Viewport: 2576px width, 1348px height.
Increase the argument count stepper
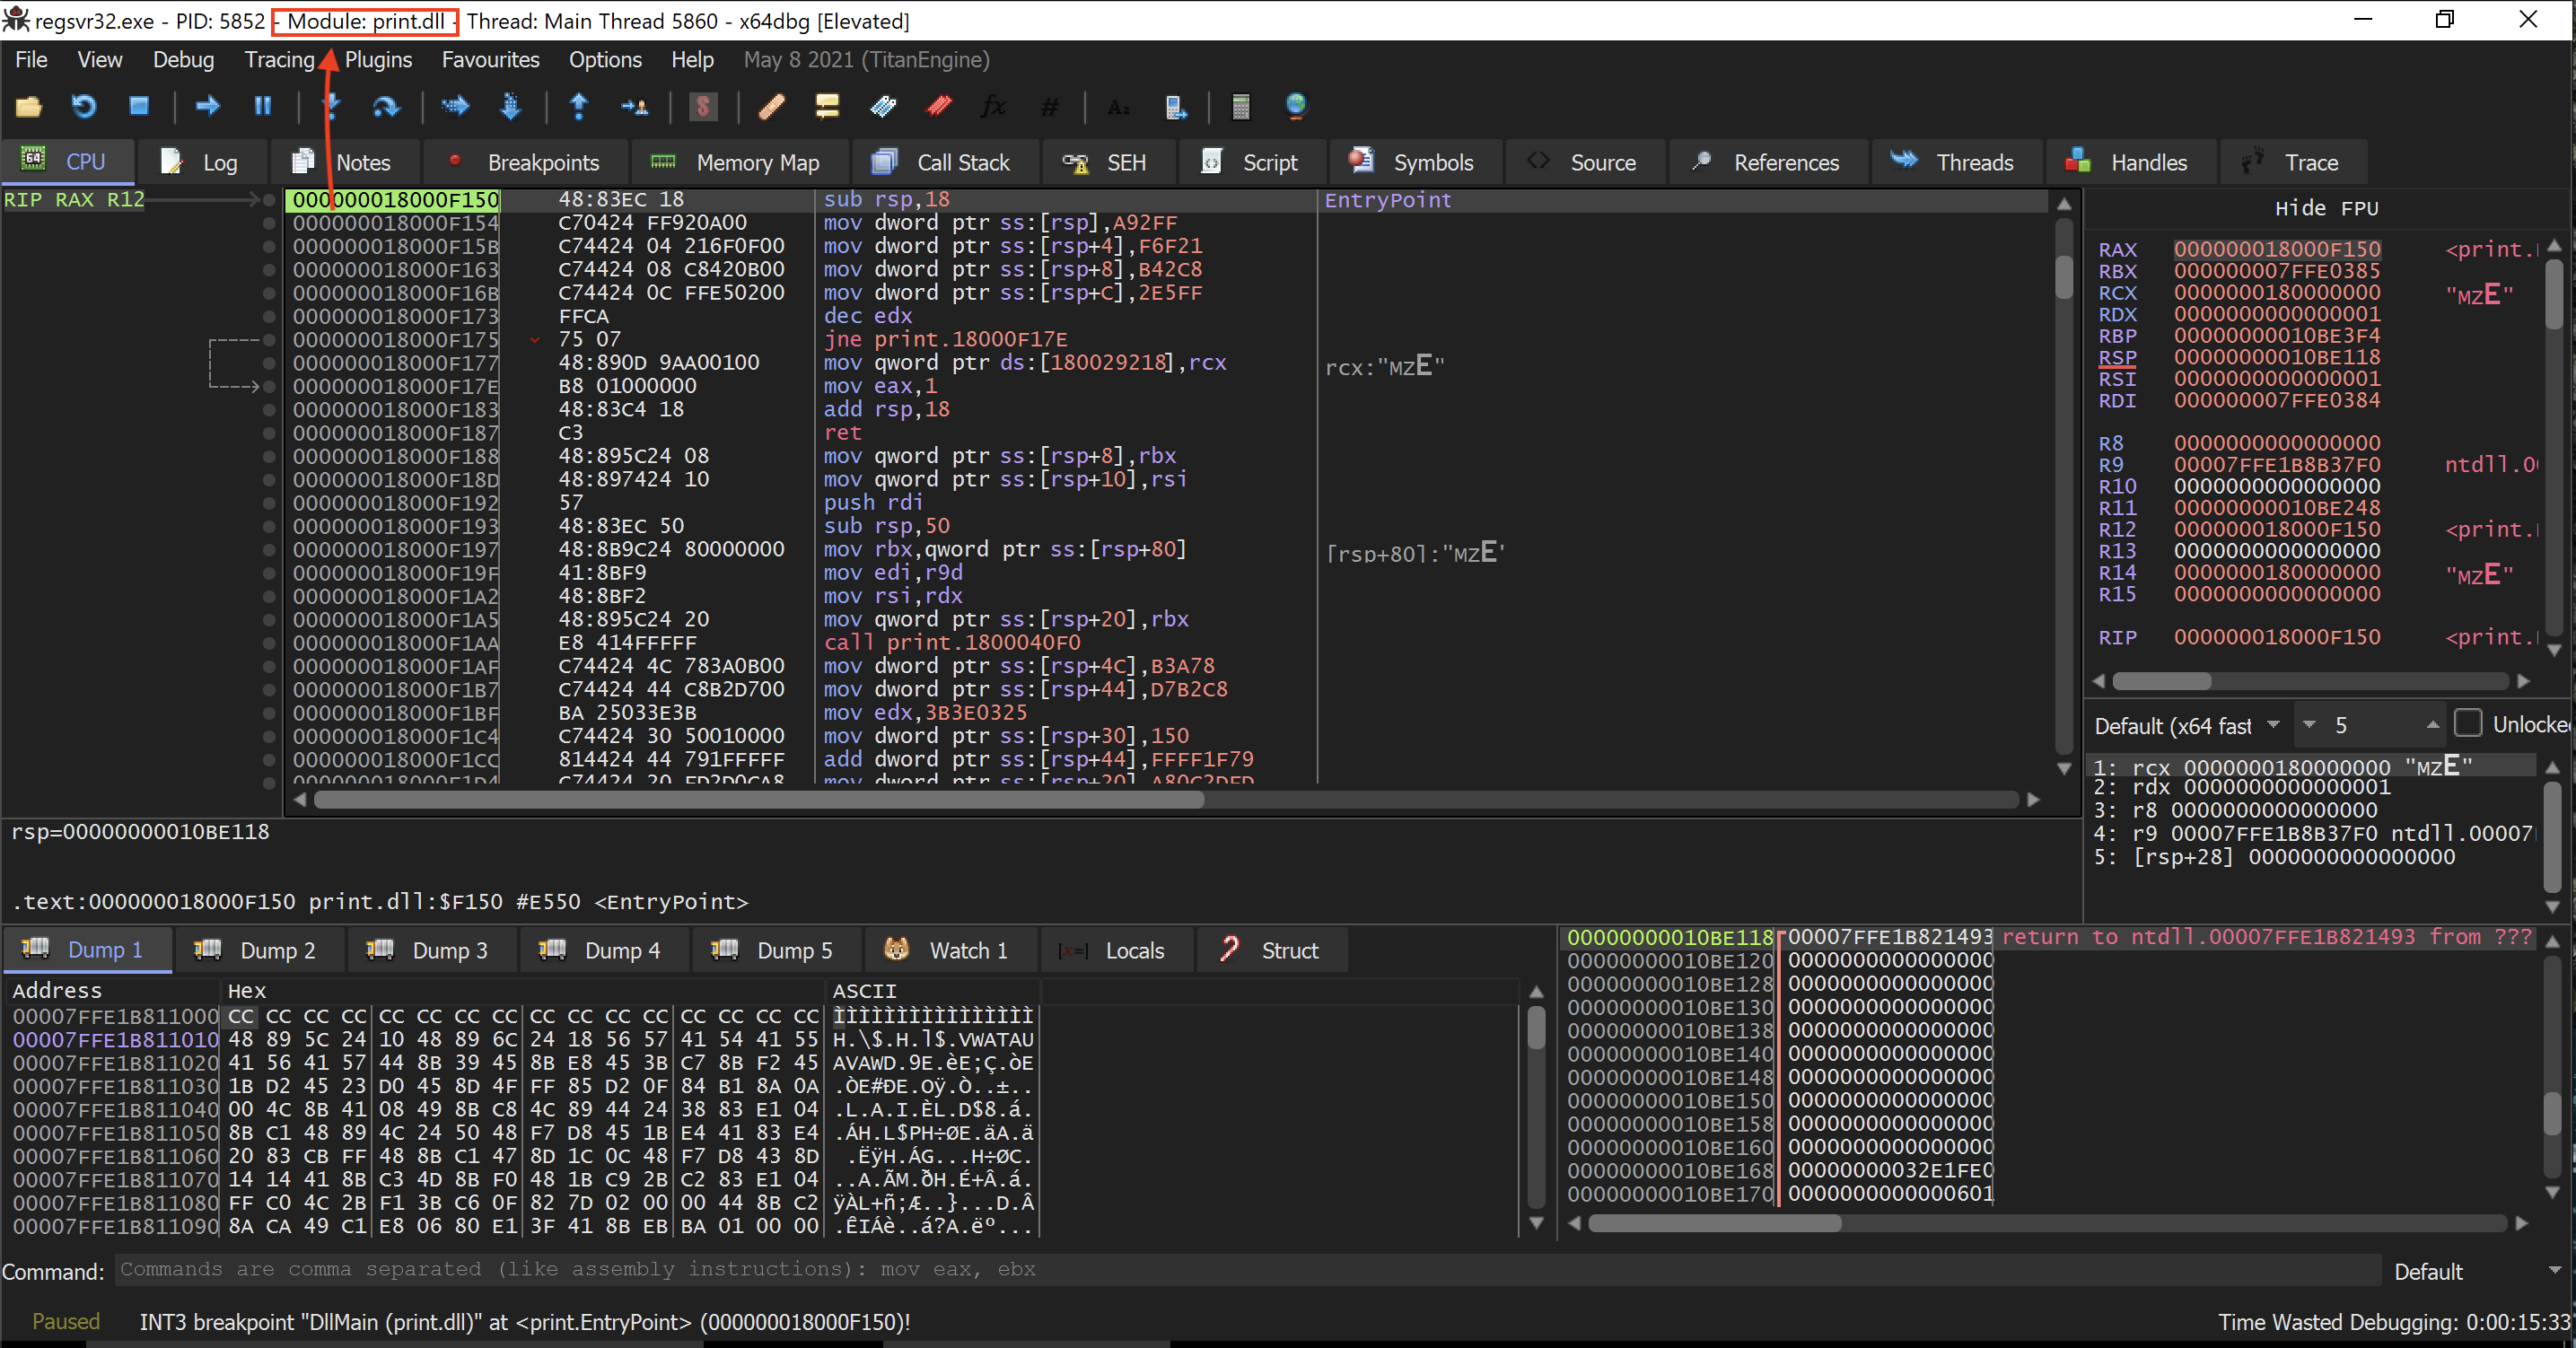coord(2432,725)
